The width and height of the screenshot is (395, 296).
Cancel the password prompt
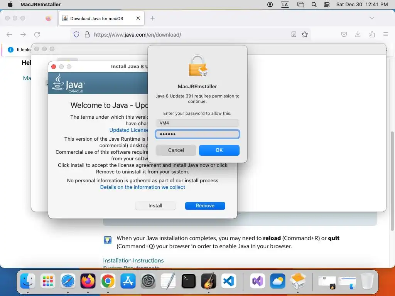[176, 150]
